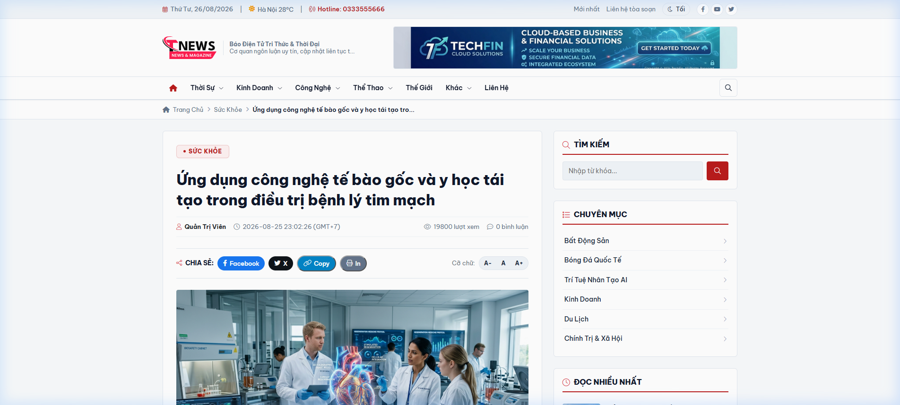Click the TechFin banner advertisement

point(565,48)
